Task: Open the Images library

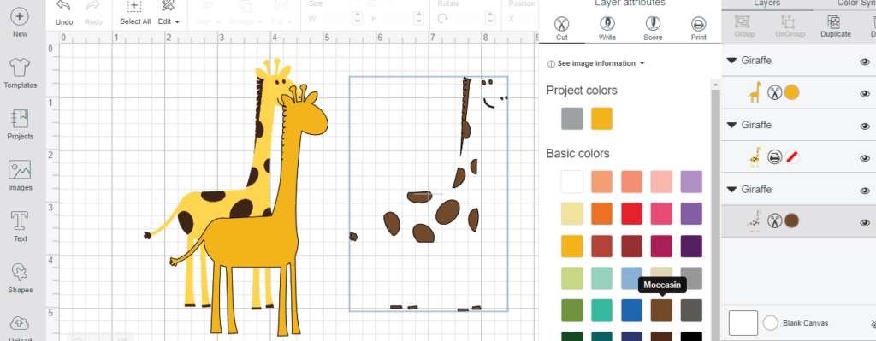Action: coord(21,176)
